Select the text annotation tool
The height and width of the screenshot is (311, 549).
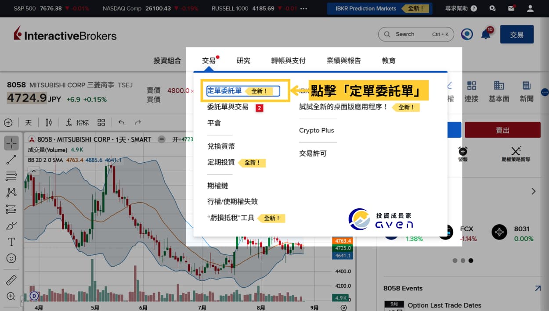(11, 242)
